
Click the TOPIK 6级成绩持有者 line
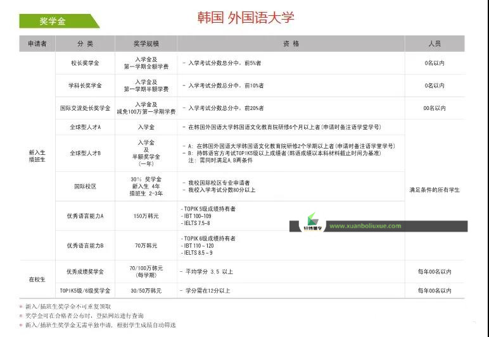click(208, 238)
